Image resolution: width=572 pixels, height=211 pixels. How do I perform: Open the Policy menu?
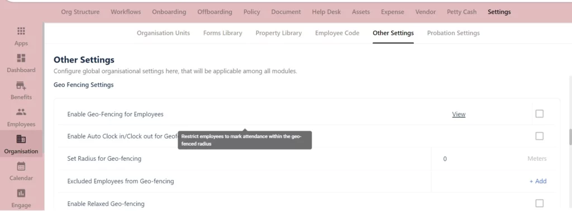pos(252,12)
